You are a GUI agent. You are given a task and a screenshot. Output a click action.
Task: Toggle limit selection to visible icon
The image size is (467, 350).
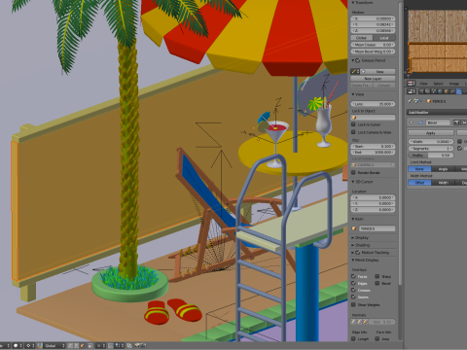(x=90, y=346)
